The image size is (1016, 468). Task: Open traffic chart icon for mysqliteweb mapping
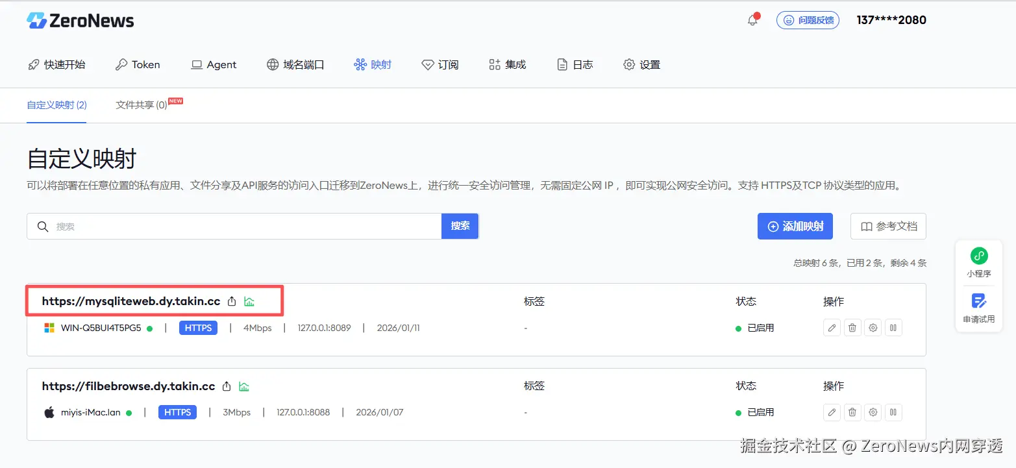[249, 301]
